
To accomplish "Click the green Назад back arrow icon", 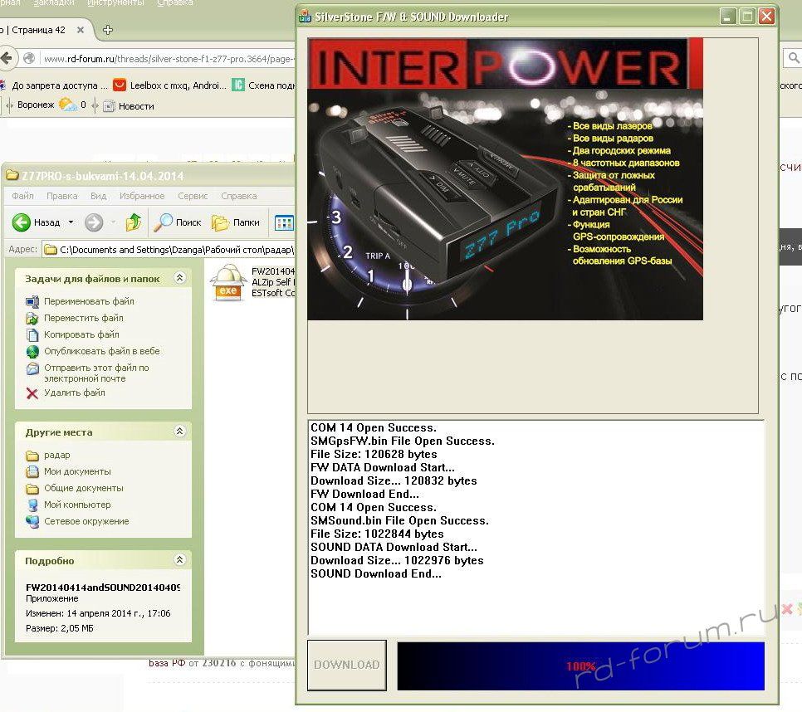I will tap(22, 222).
